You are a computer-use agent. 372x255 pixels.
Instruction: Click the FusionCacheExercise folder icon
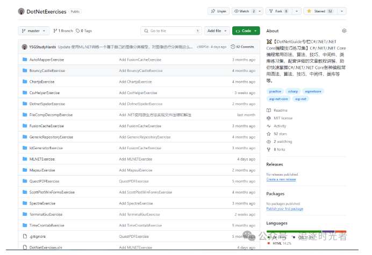pyautogui.click(x=25, y=126)
